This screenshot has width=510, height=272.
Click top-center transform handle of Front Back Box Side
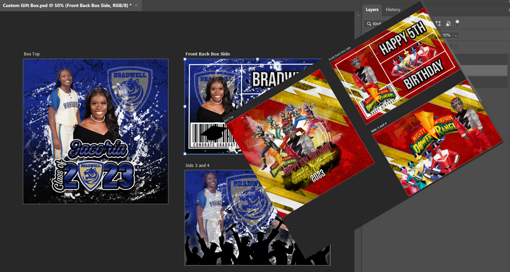point(258,59)
